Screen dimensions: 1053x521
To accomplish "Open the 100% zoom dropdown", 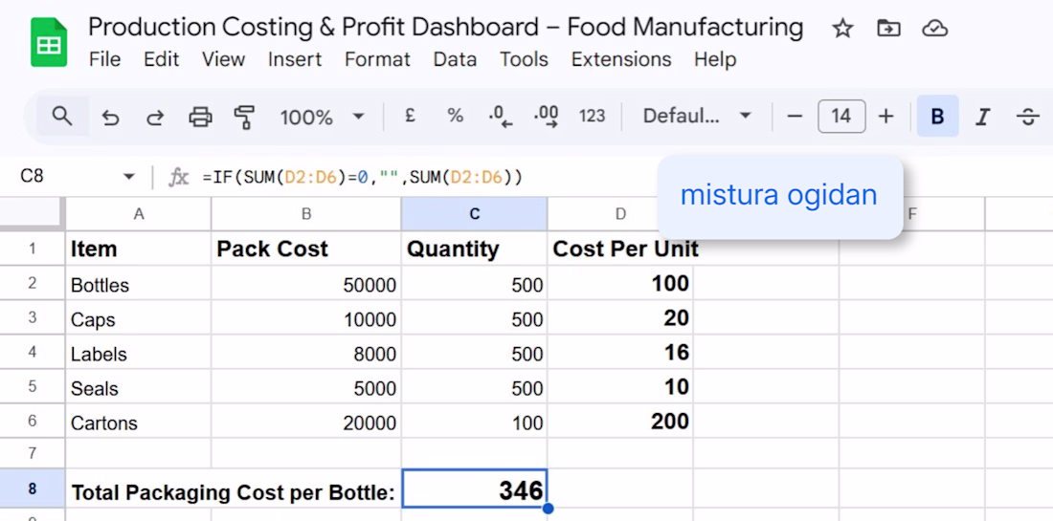I will pos(322,117).
